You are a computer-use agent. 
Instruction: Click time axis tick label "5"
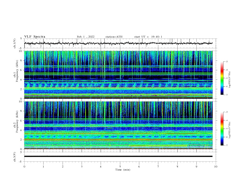click(120, 167)
